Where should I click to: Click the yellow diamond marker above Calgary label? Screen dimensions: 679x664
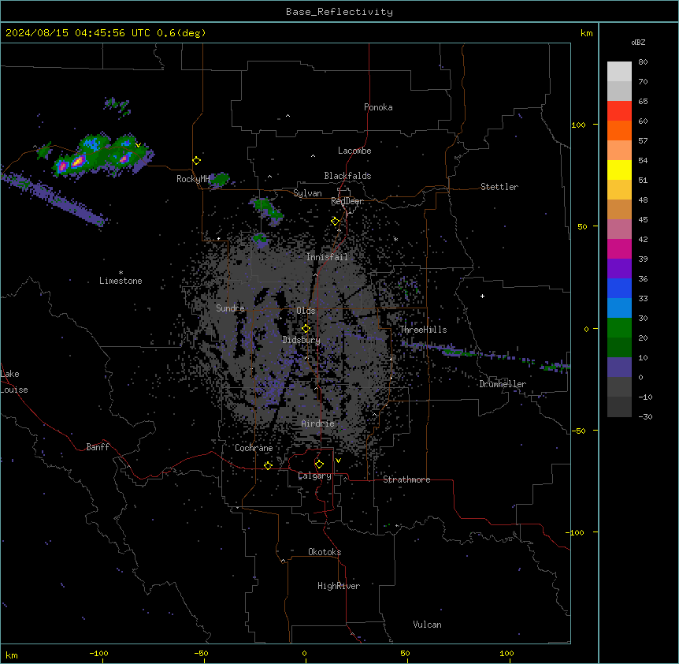click(x=319, y=464)
